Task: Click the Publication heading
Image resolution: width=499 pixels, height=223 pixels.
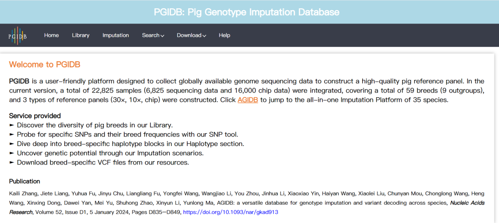Action: pyautogui.click(x=24, y=181)
